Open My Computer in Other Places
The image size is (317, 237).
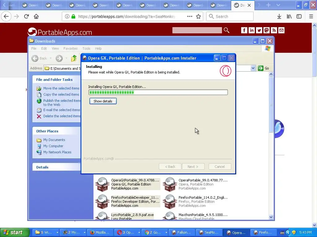click(x=53, y=146)
